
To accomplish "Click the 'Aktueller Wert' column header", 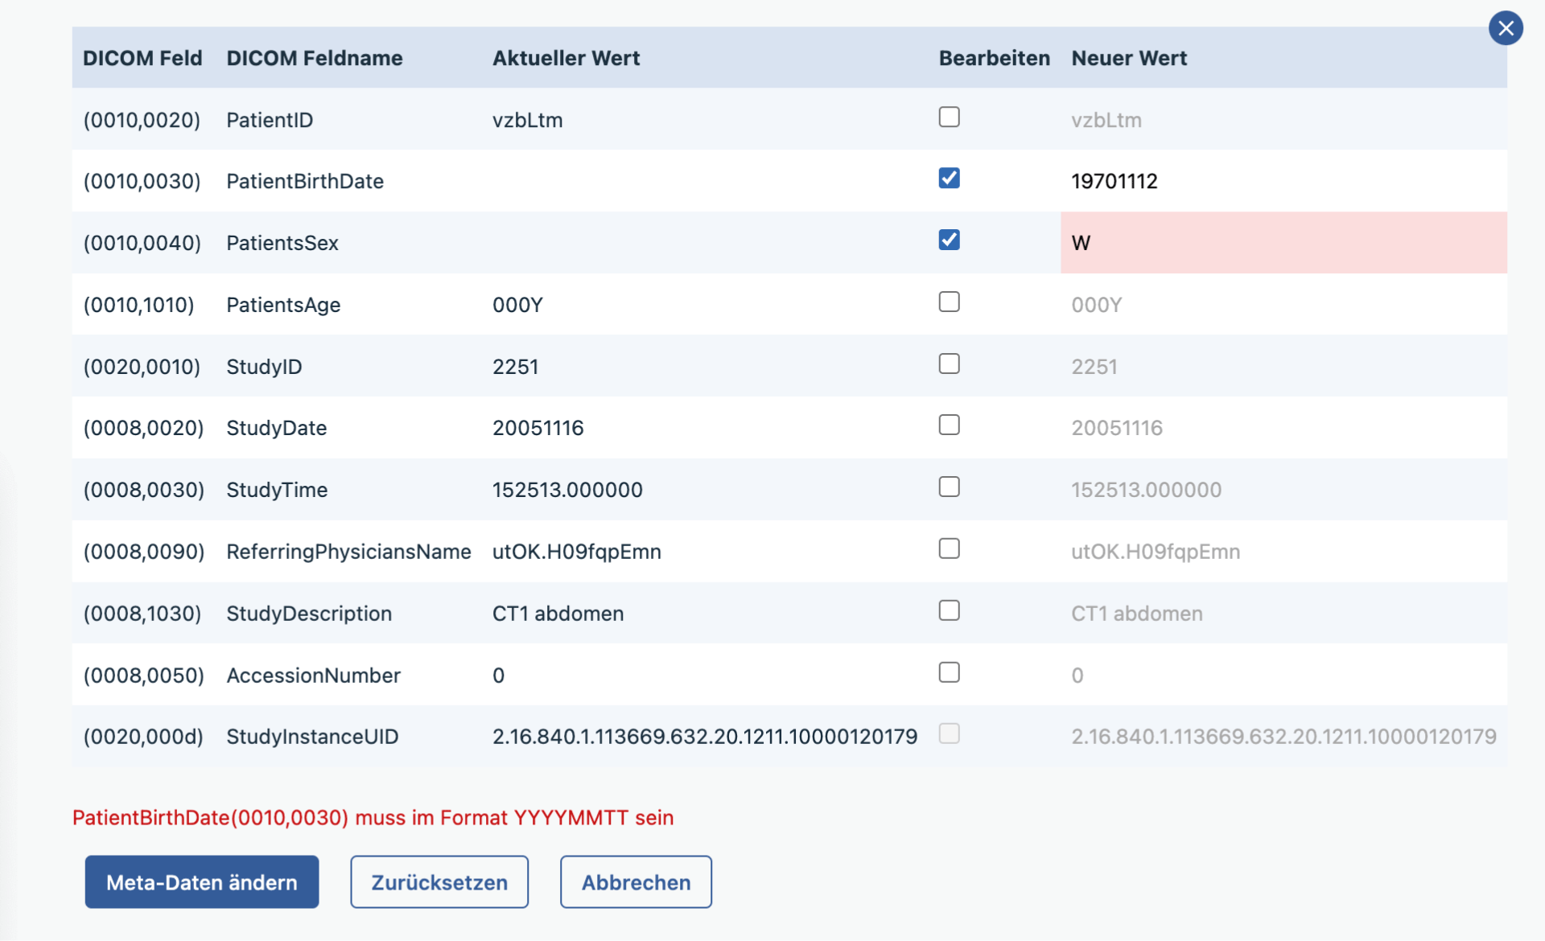I will [566, 58].
